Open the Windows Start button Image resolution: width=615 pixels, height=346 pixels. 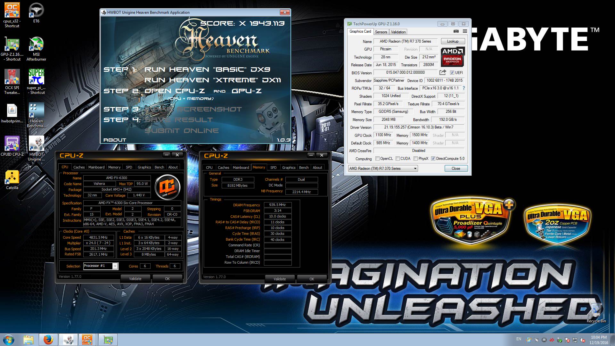point(9,340)
